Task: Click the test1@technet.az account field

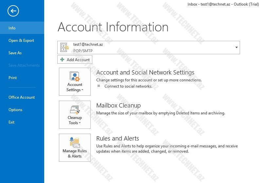Action: 147,48
